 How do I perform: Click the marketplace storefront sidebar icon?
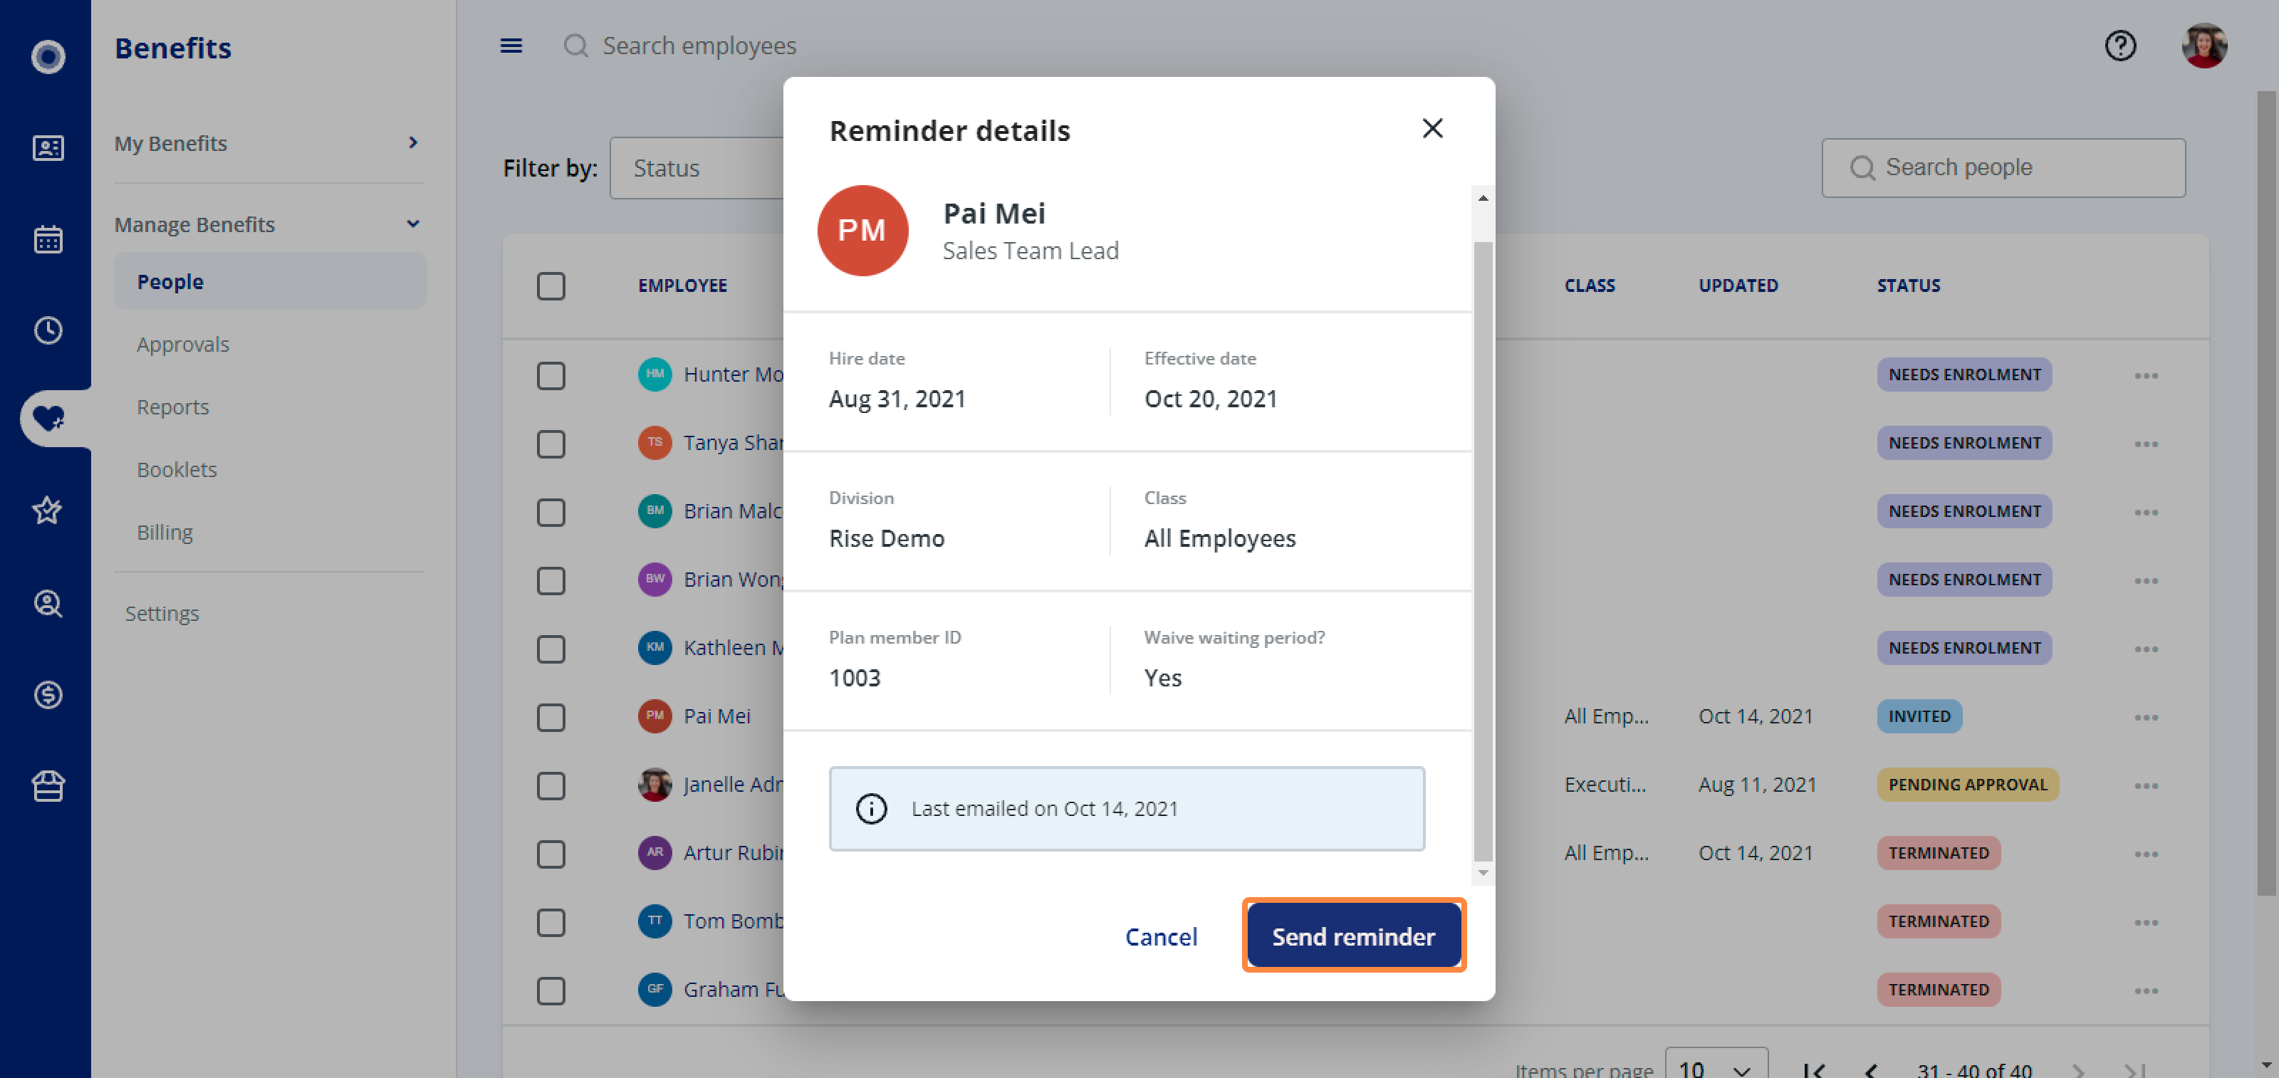coord(48,785)
